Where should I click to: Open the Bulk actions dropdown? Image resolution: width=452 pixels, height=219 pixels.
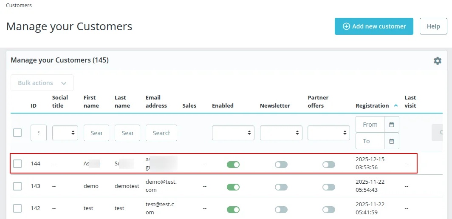42,83
